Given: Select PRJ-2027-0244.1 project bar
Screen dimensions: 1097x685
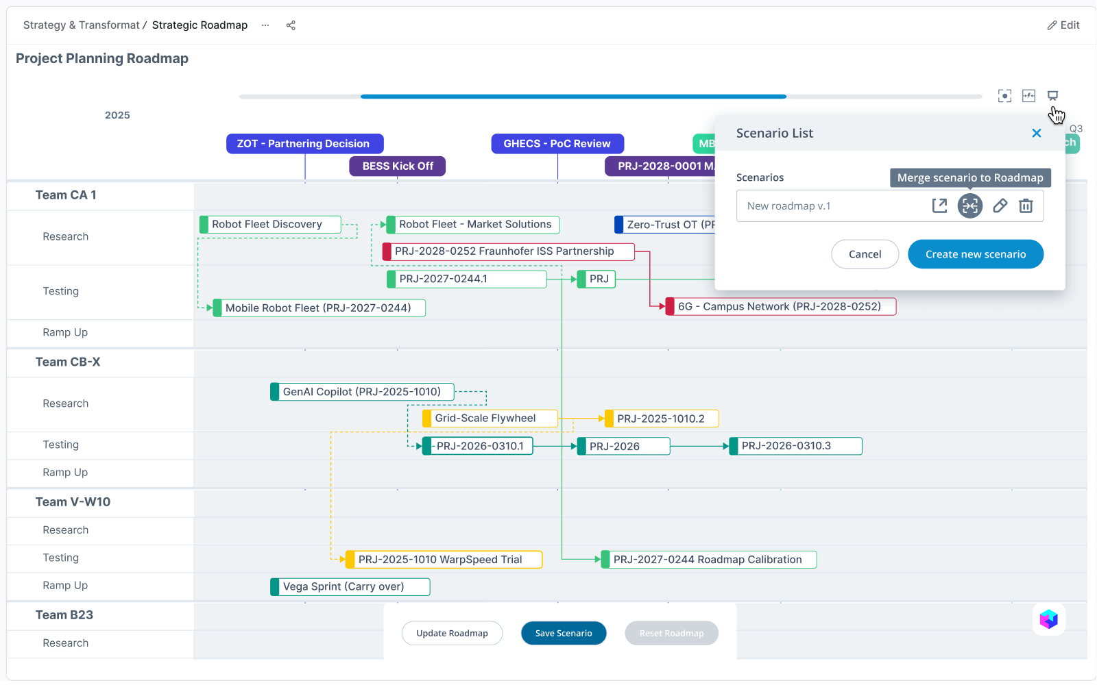Looking at the screenshot, I should (467, 279).
